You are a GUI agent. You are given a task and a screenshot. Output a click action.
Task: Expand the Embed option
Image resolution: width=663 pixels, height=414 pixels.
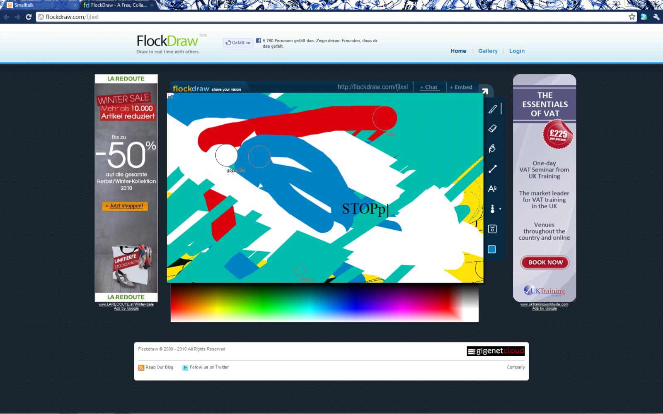tap(461, 87)
